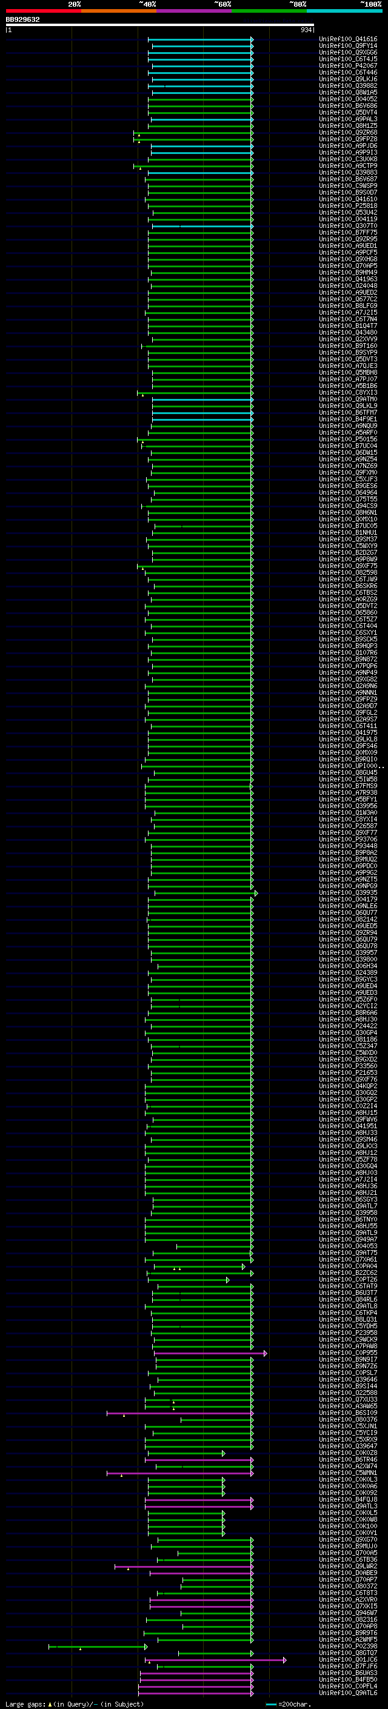
Task: Select label UniRef100_B4FB50
Action: (x=347, y=1680)
